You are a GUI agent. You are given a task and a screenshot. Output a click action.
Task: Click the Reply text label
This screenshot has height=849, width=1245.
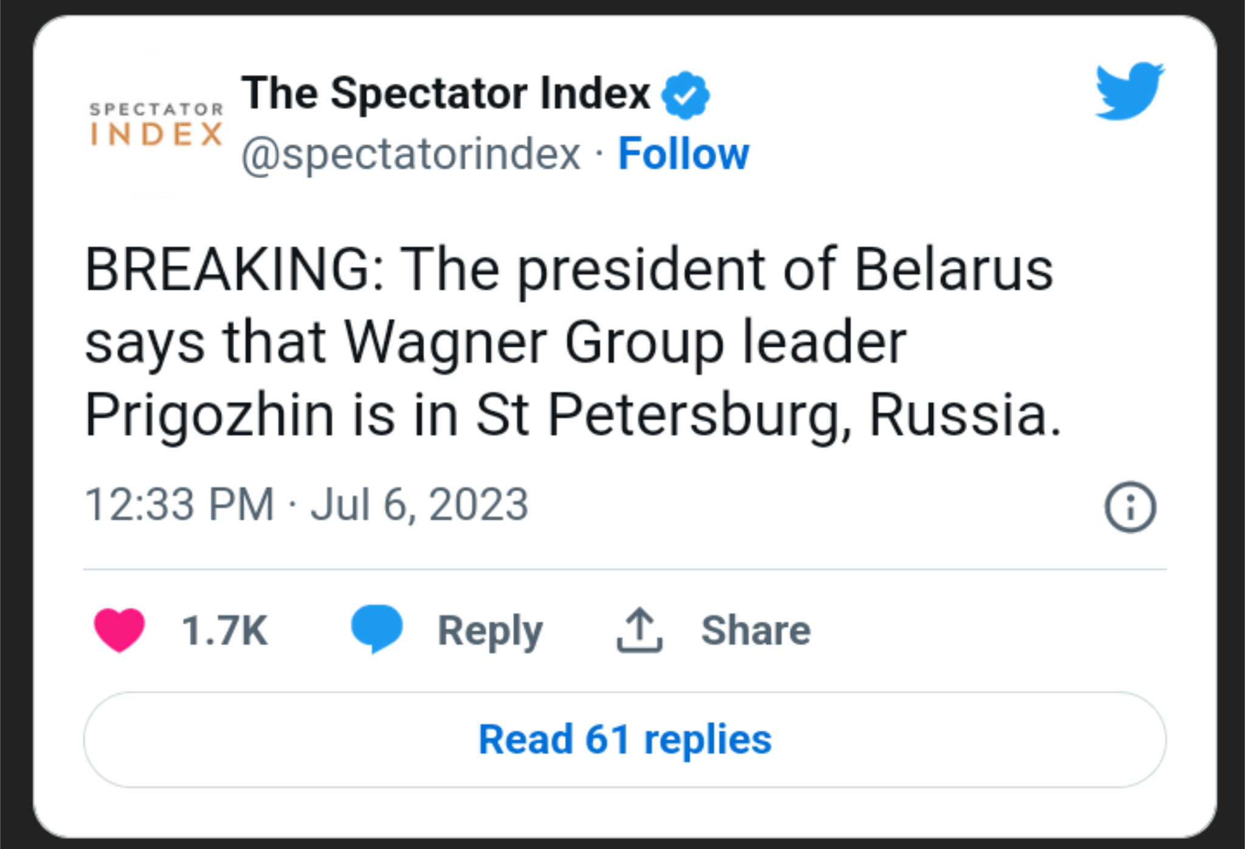point(490,631)
